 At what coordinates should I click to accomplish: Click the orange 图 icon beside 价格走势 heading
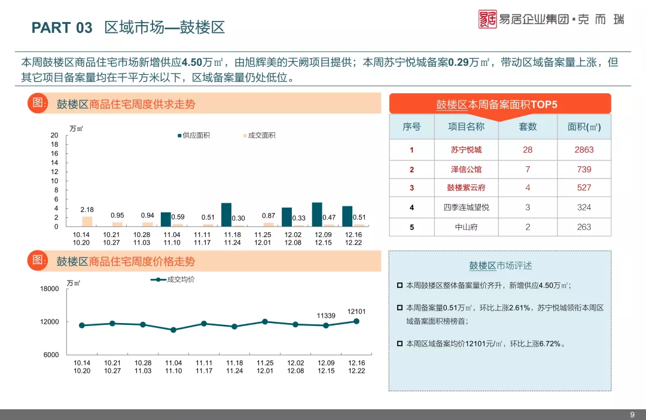coord(38,260)
